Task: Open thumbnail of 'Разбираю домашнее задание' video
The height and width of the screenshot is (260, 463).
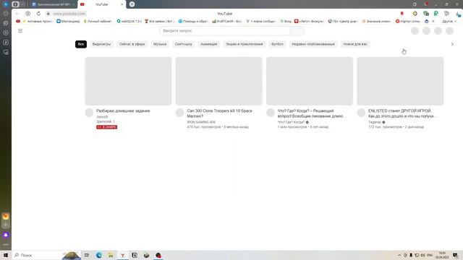Action: pos(128,81)
